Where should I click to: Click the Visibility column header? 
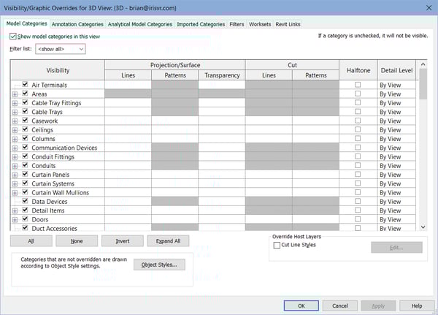coord(58,70)
